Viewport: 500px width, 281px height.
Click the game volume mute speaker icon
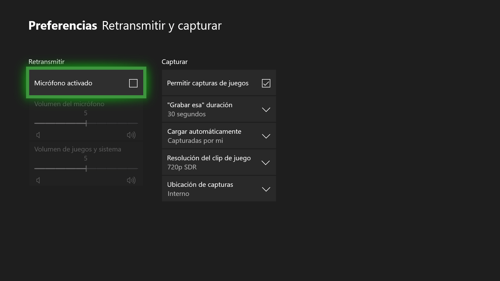pyautogui.click(x=38, y=180)
